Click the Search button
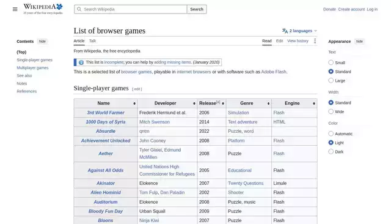This screenshot has height=224, width=391. [197, 9]
